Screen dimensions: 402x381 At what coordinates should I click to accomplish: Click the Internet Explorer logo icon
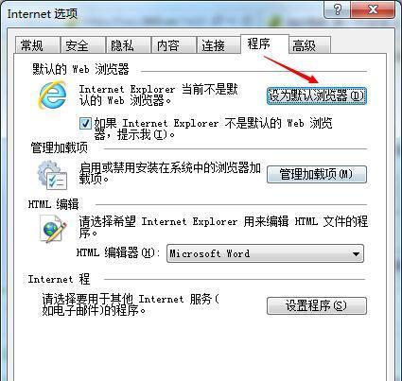pos(53,95)
